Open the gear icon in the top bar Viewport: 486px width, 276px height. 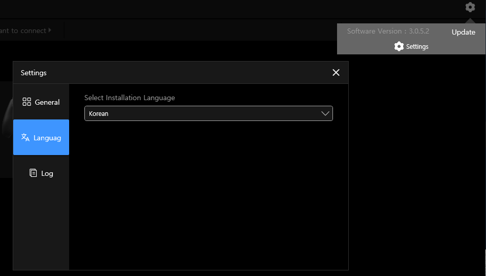point(470,7)
